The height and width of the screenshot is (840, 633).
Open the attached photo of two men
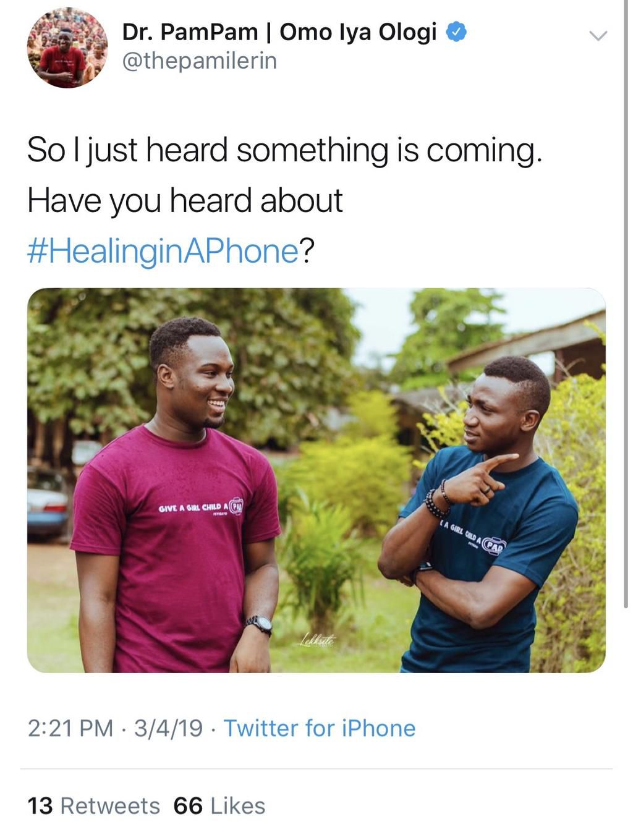(316, 482)
